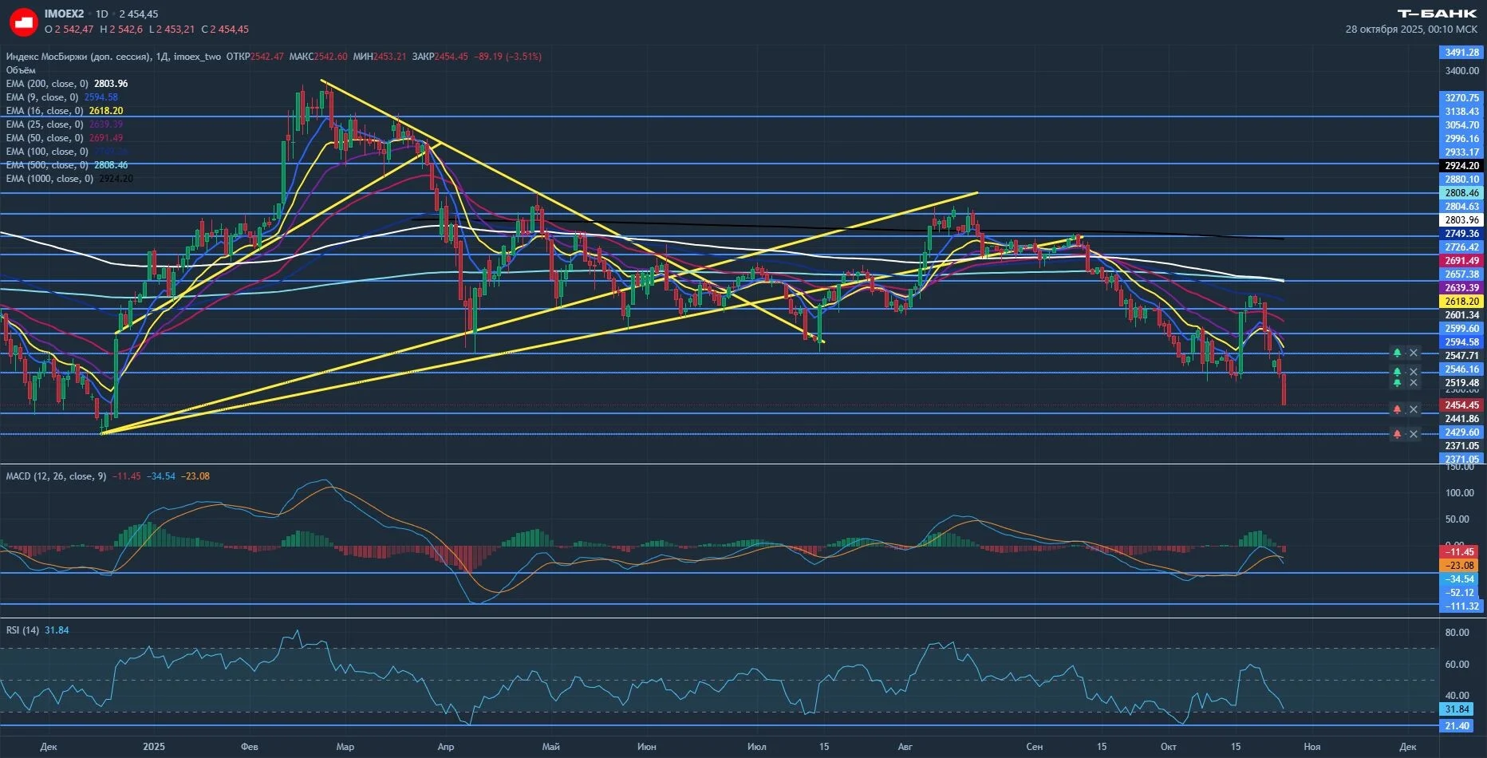
Task: Remove the alert at 2429.60 with X
Action: [x=1414, y=434]
